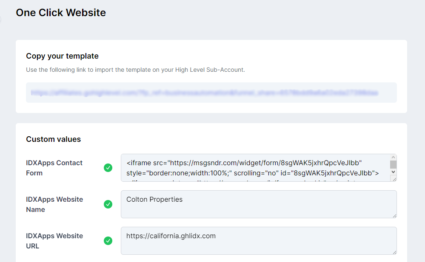The width and height of the screenshot is (425, 262).
Task: Click resize handle of Website Name textarea
Action: (394, 215)
